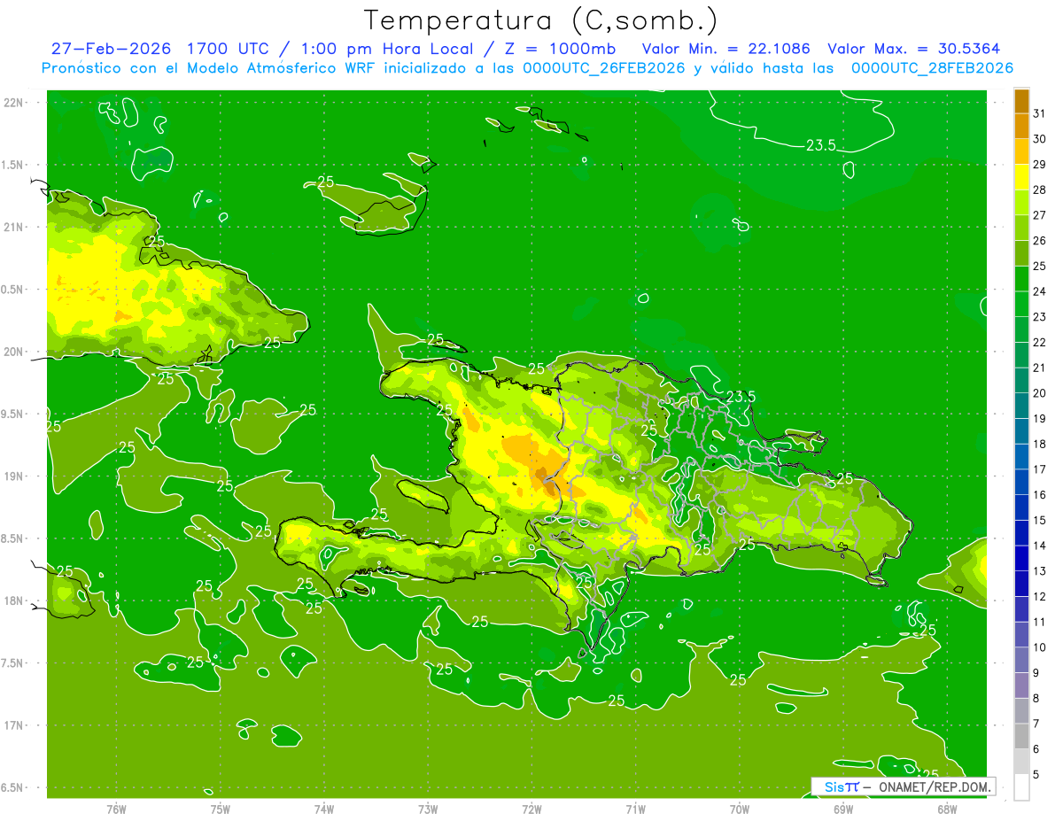Screen dimensions: 1063x821
Task: Click the '20N' latitude axis label
Action: pyautogui.click(x=14, y=352)
